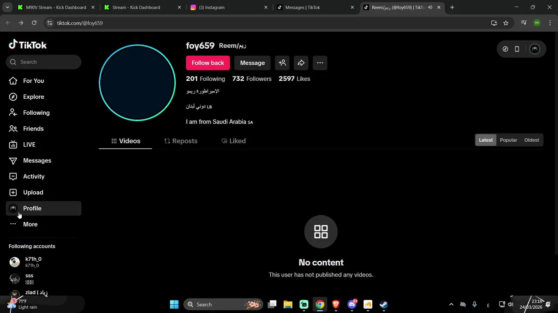Screen dimensions: 558x313
Task: Go back to the previous page
Action: 8,23
